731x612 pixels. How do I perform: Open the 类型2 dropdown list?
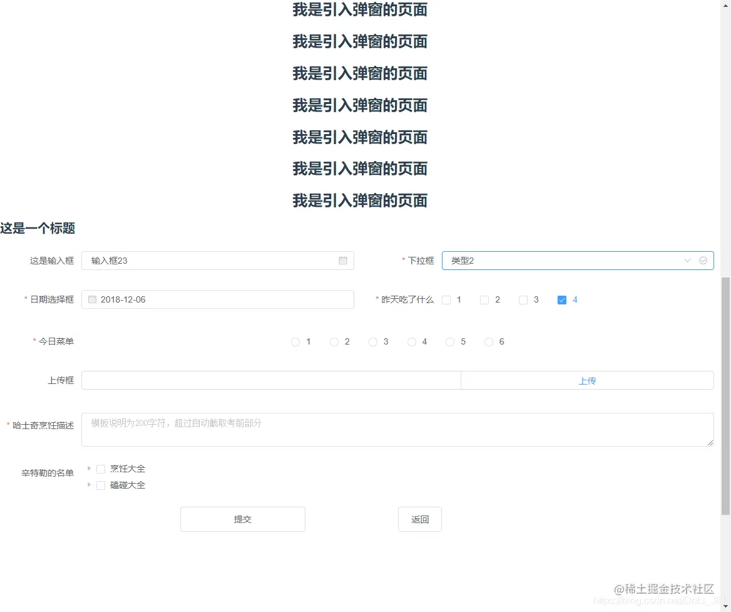[x=563, y=261]
